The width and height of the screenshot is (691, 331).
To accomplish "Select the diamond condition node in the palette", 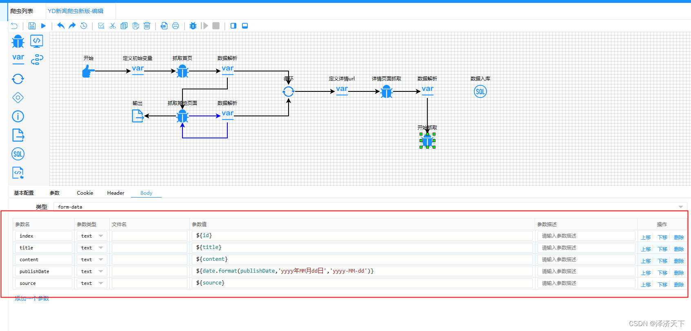I will click(x=18, y=98).
